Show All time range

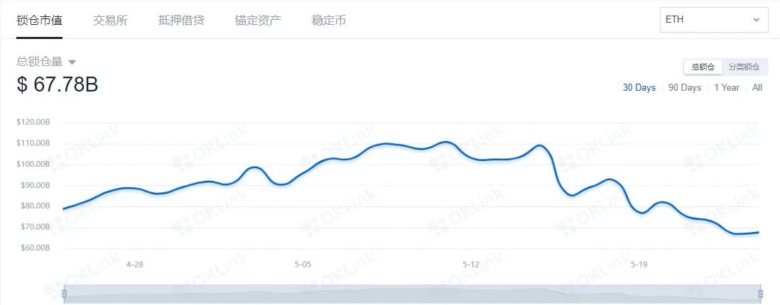click(757, 88)
